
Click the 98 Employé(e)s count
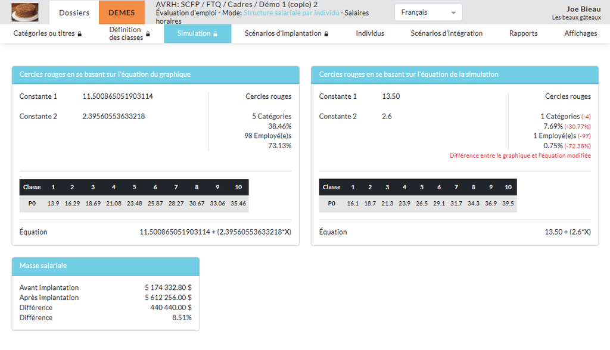click(x=267, y=136)
